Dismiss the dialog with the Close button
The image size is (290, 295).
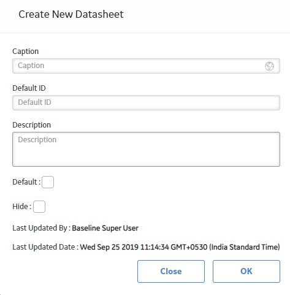pos(171,271)
